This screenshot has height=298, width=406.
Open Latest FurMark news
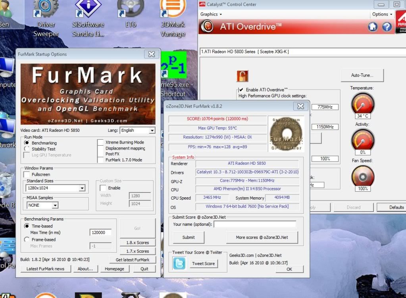[x=45, y=269]
